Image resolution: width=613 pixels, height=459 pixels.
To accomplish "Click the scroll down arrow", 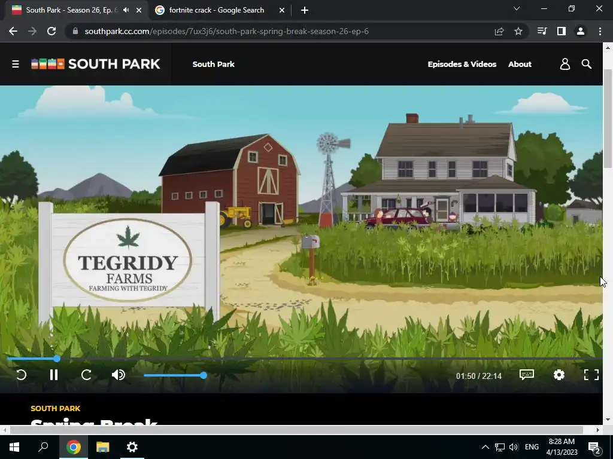I will 608,420.
